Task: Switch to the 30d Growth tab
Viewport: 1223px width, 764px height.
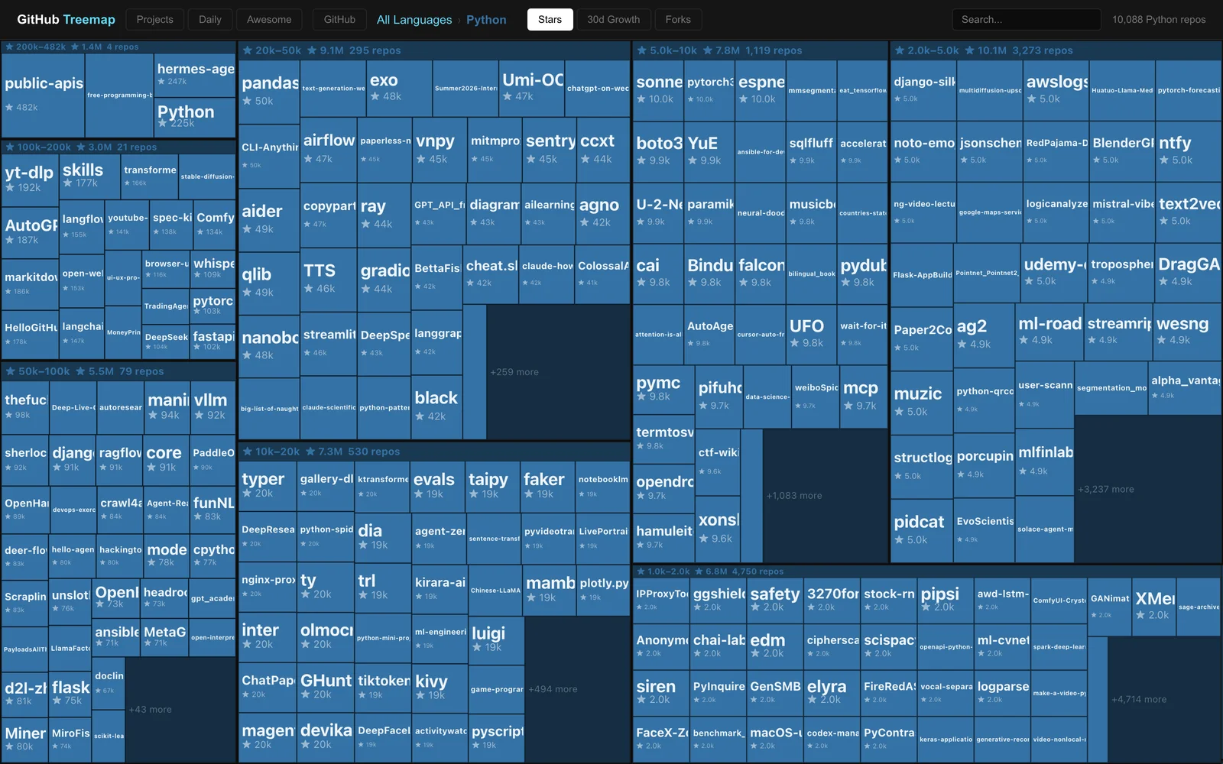Action: point(614,19)
